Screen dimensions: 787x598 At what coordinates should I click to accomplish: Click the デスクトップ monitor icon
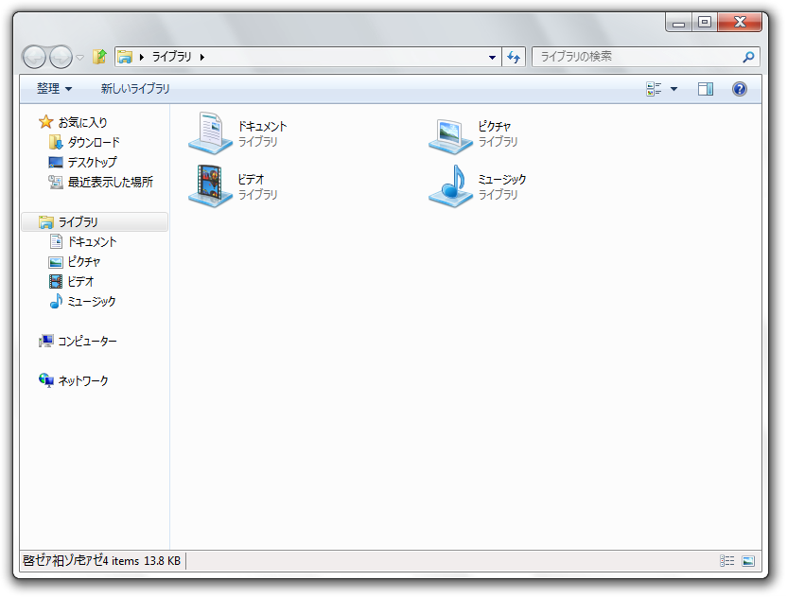(x=55, y=162)
